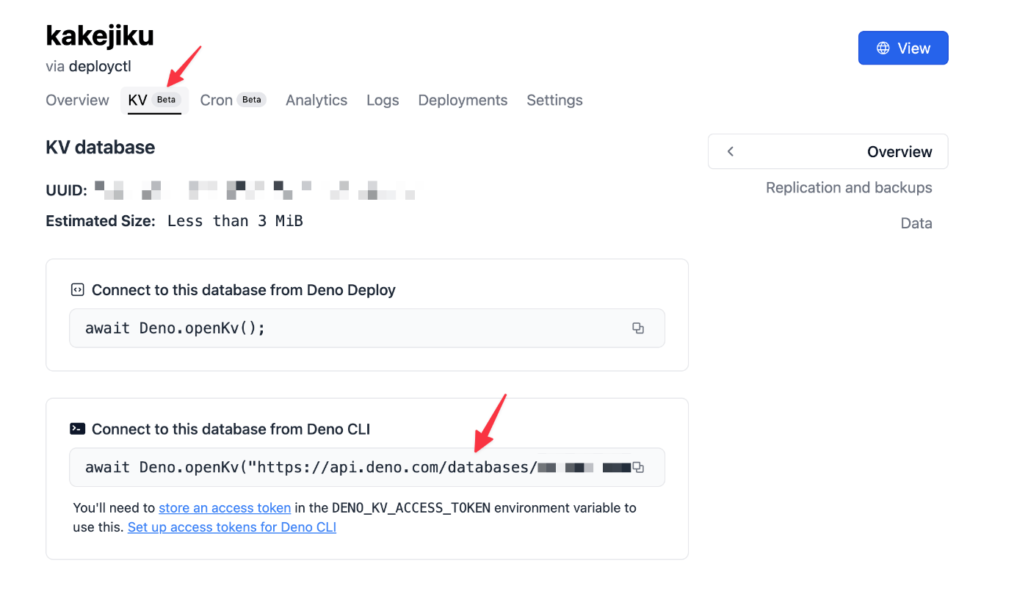Follow the 'store an access token' link
1028x597 pixels.
(x=225, y=507)
